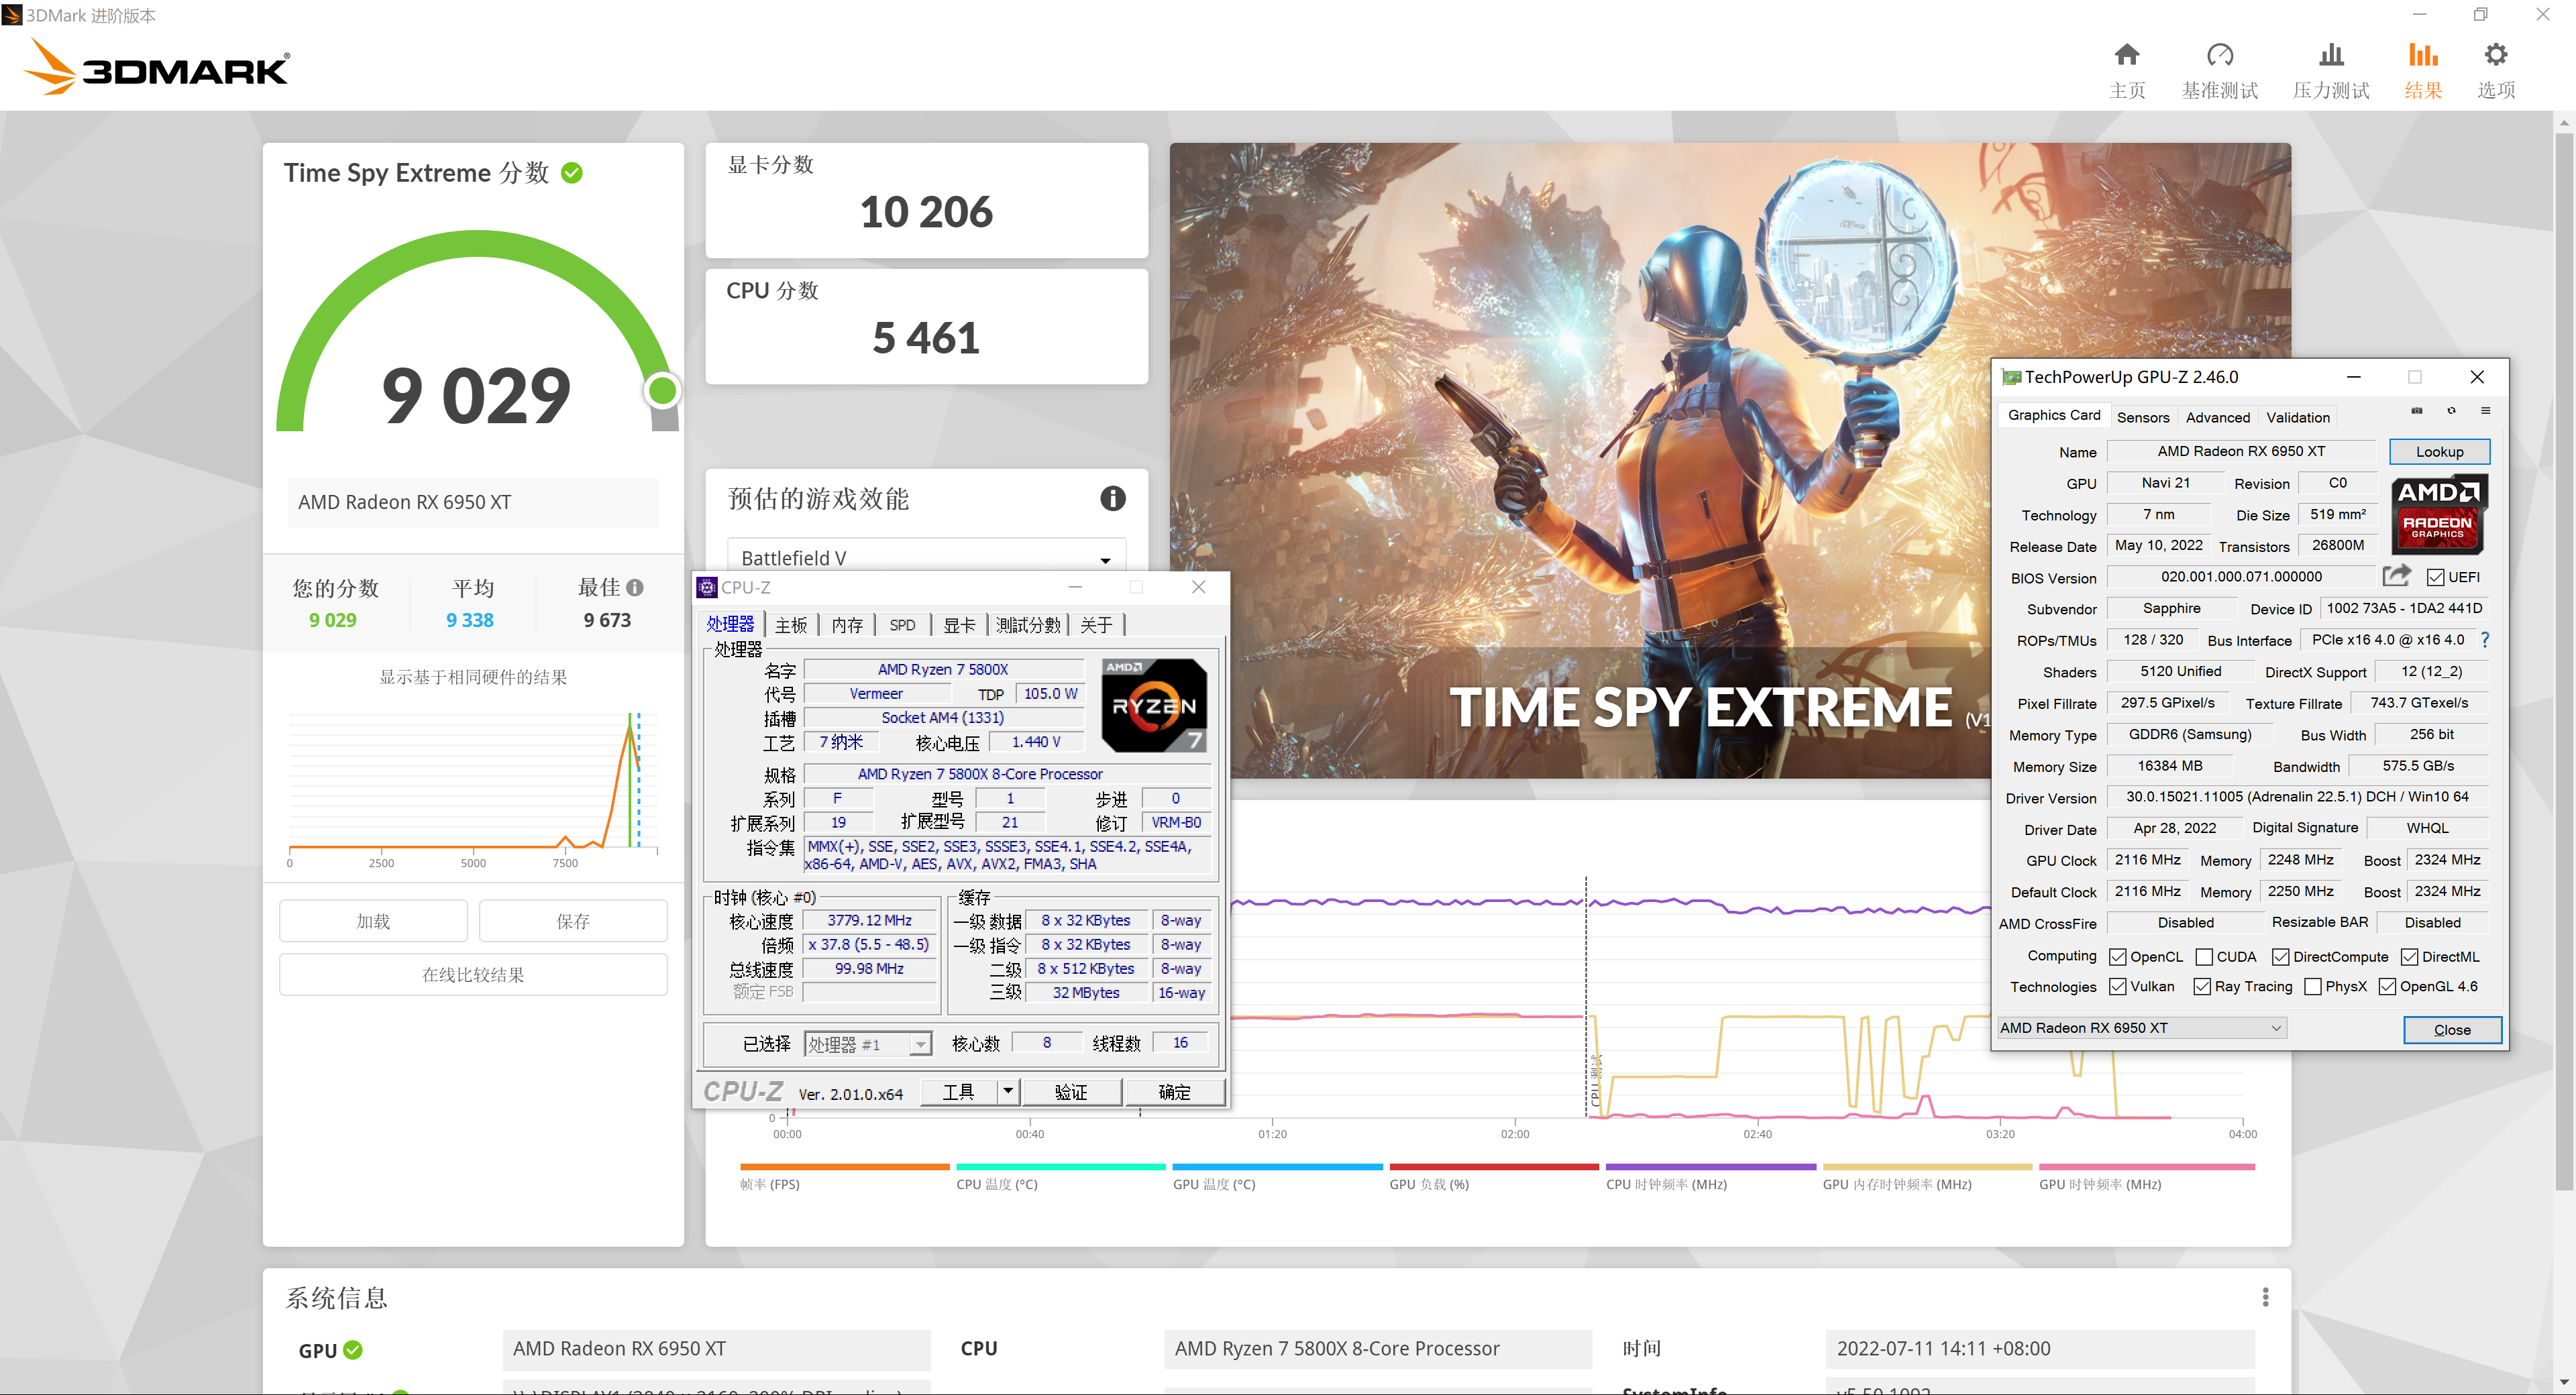This screenshot has height=1395, width=2576.
Task: Toggle the UEFI checkbox in GPU-Z
Action: point(2436,577)
